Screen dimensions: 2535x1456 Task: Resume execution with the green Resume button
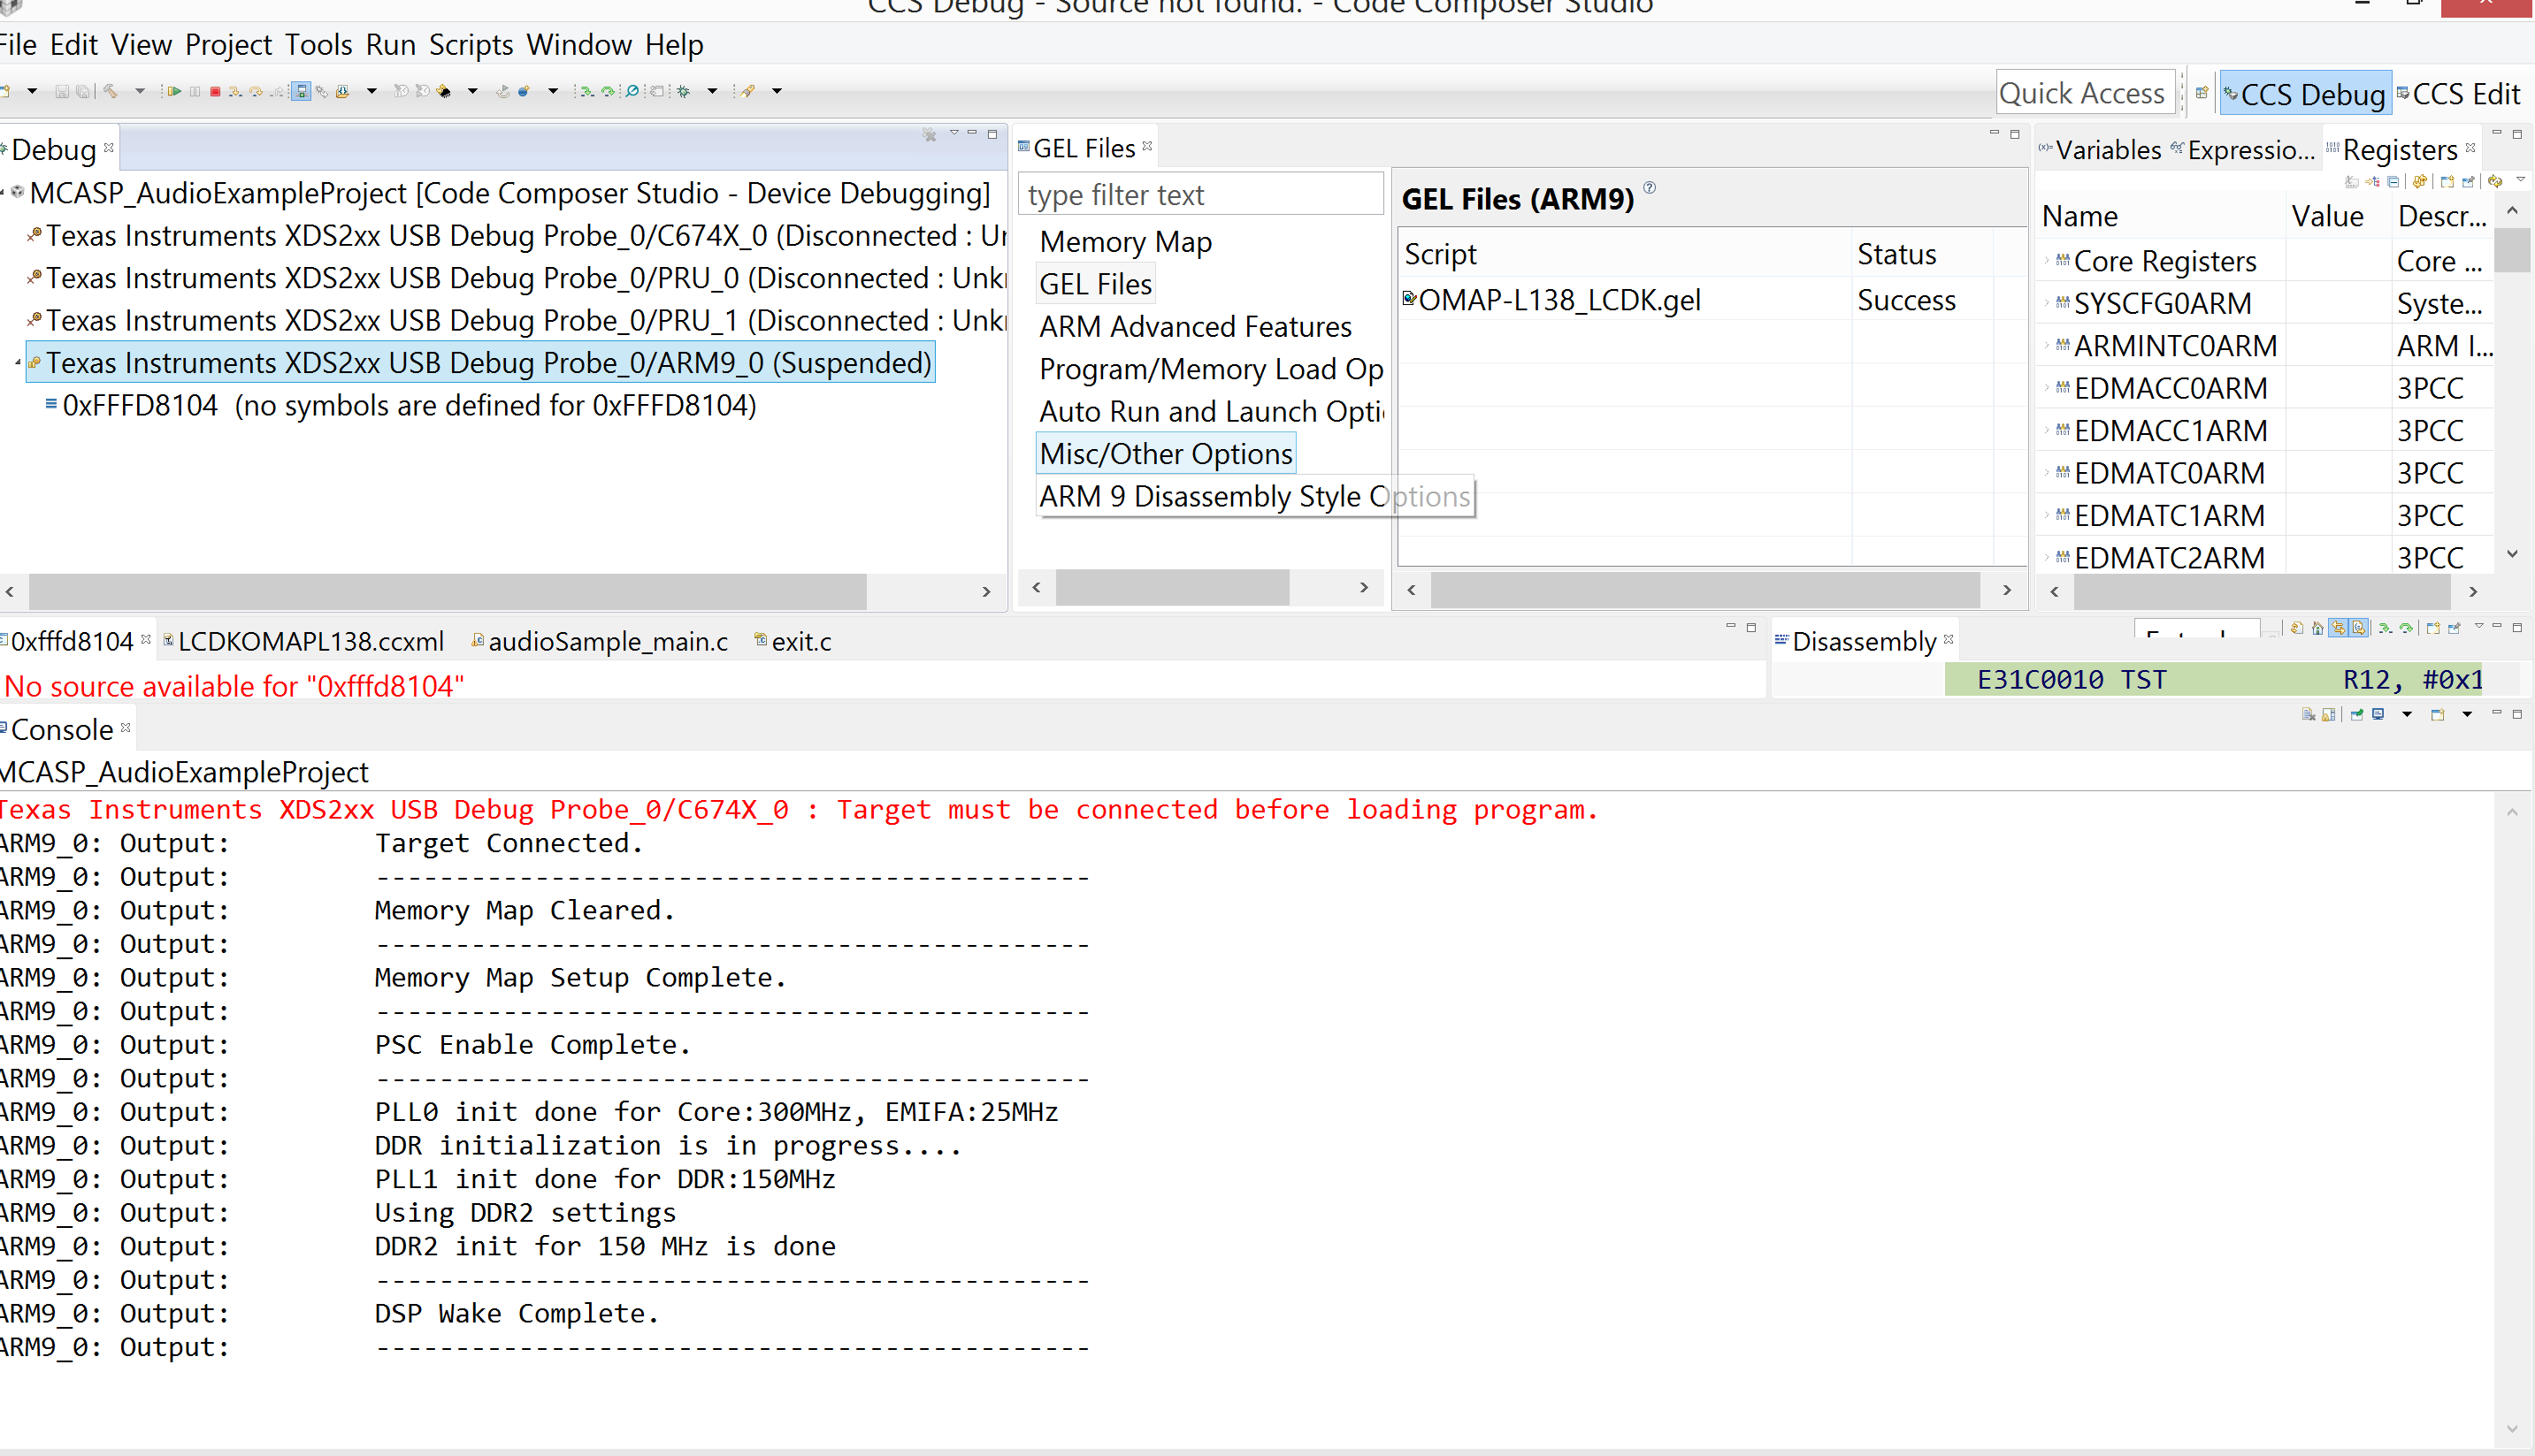click(174, 91)
